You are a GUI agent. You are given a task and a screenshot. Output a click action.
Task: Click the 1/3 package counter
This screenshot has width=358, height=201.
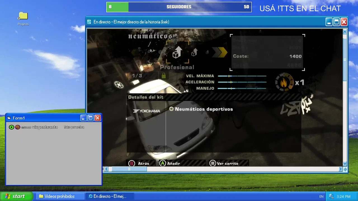[137, 76]
